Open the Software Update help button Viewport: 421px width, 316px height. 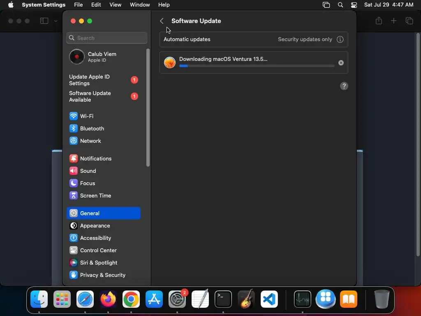pos(344,86)
